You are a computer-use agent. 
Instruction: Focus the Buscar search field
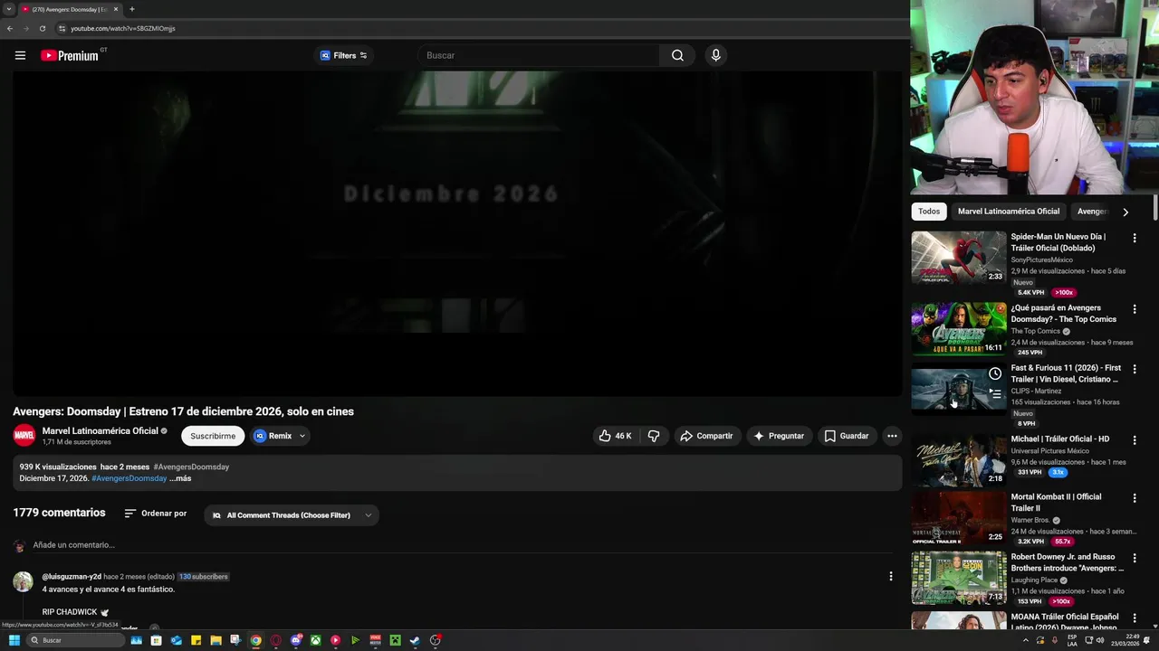click(x=539, y=55)
